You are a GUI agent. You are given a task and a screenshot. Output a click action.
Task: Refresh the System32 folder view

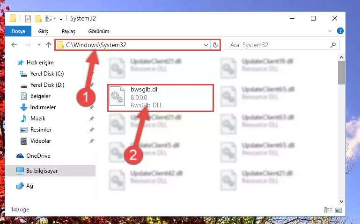(215, 45)
